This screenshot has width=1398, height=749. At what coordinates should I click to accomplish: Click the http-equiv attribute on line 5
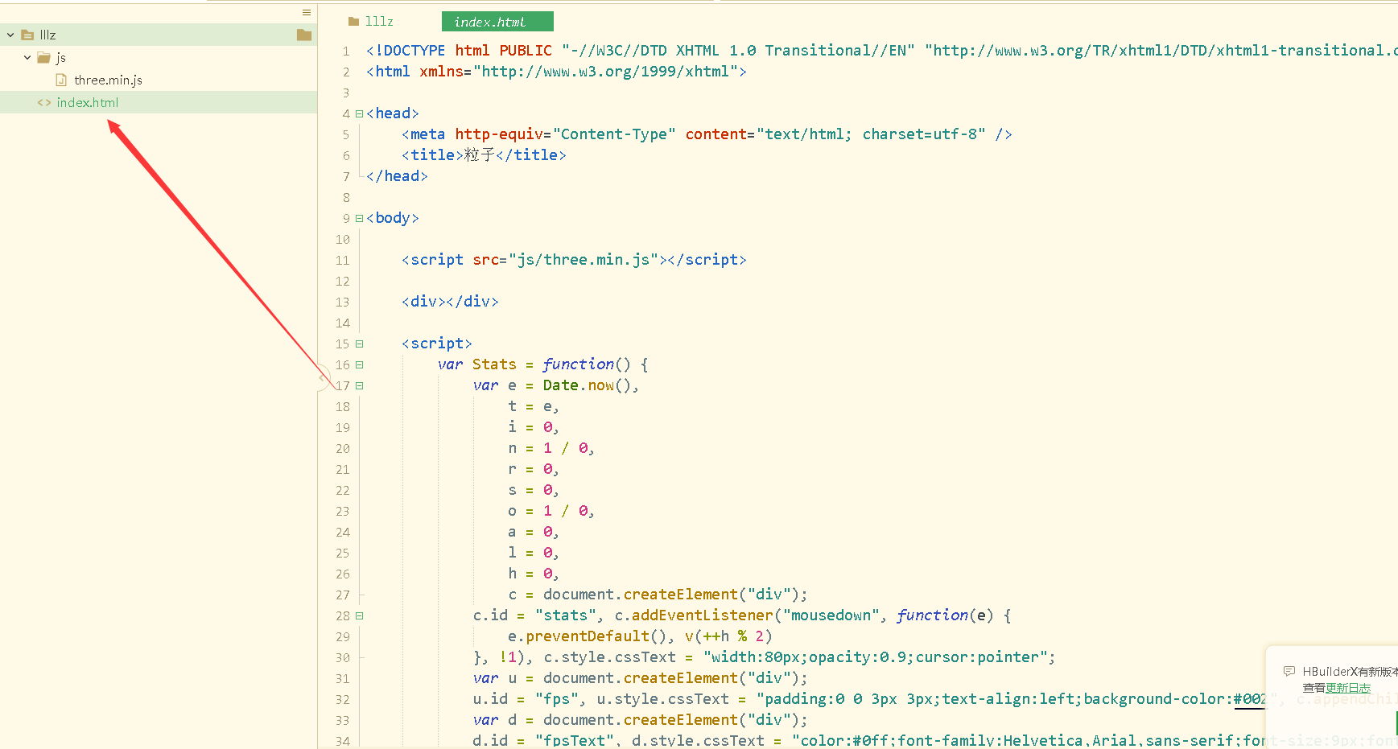click(499, 134)
